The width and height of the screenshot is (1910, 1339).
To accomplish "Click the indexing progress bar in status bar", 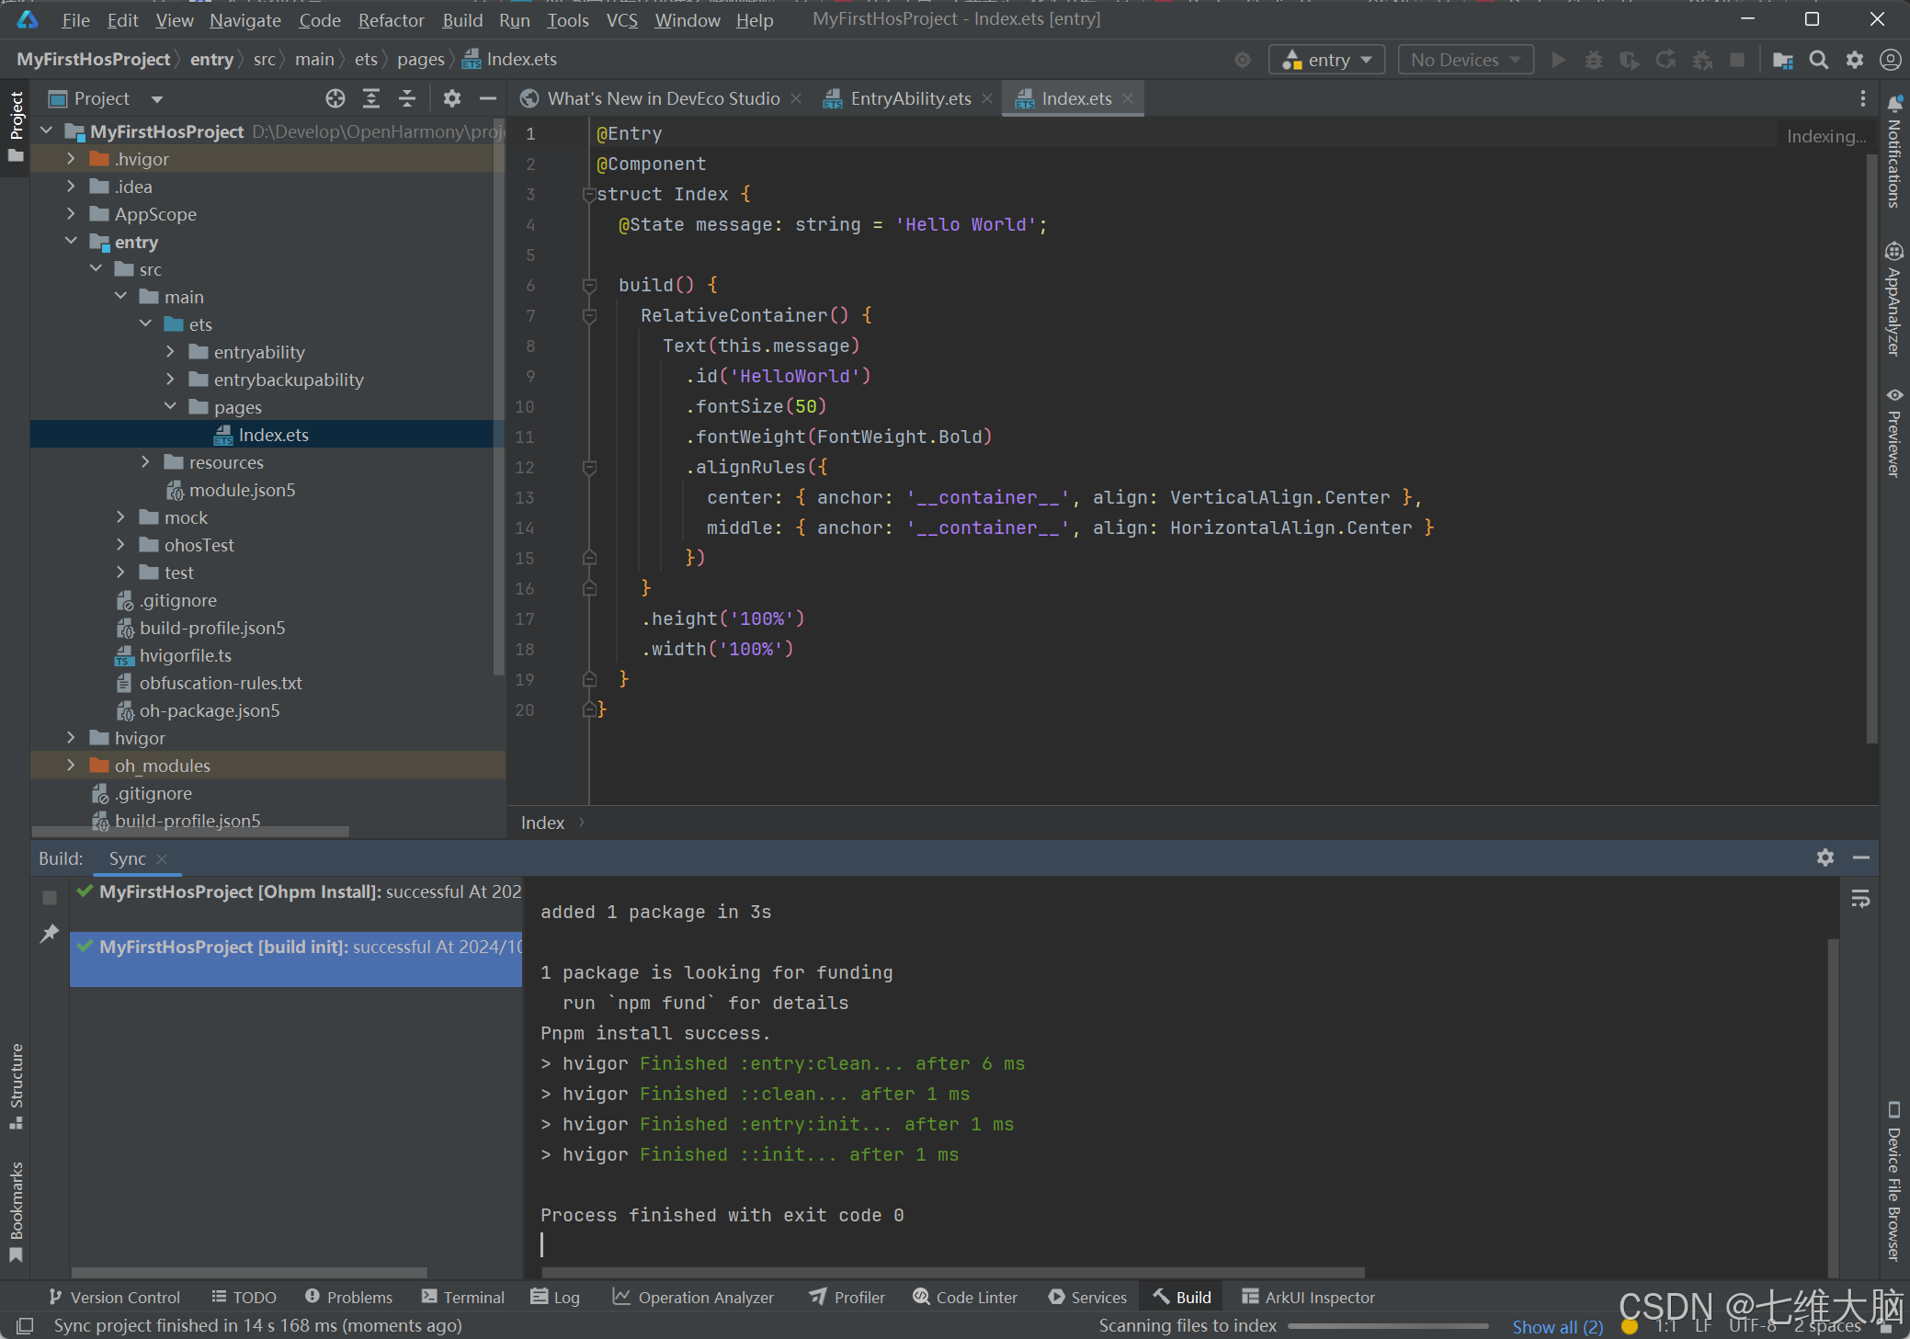I will (1388, 1326).
